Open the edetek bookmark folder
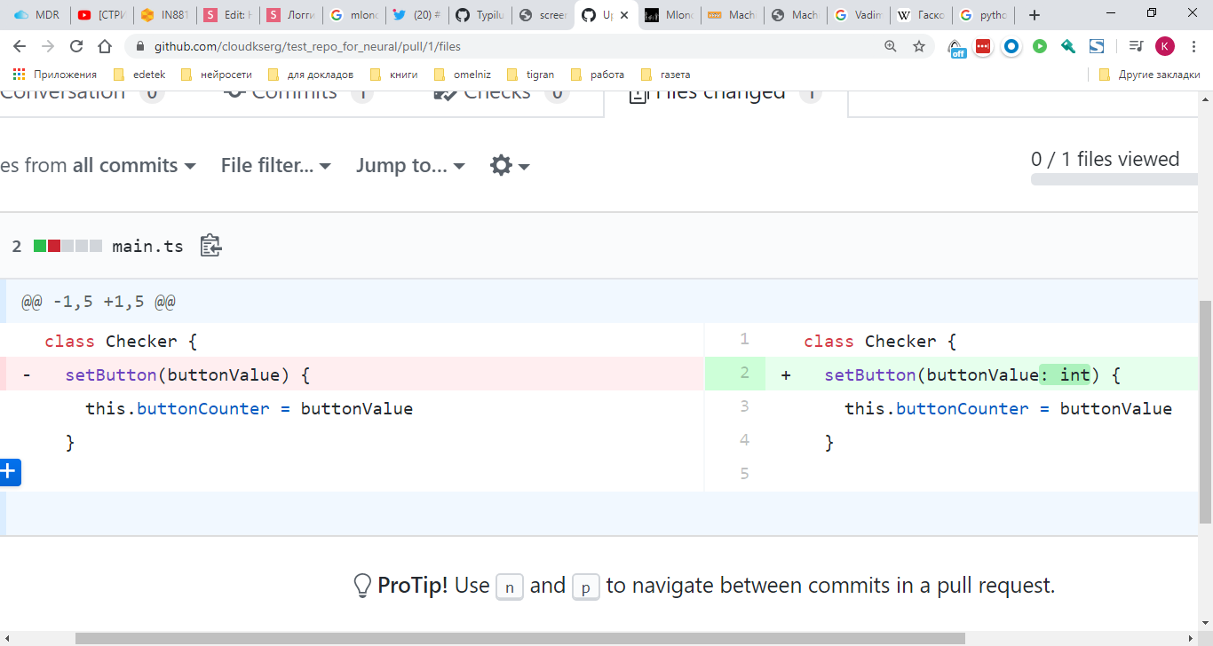This screenshot has width=1213, height=646. coord(139,75)
